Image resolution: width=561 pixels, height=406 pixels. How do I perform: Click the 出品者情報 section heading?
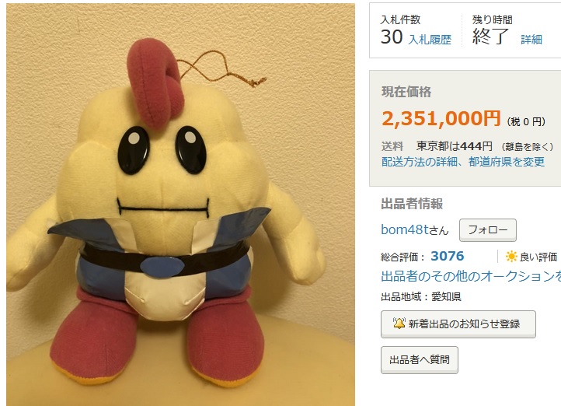[x=412, y=204]
